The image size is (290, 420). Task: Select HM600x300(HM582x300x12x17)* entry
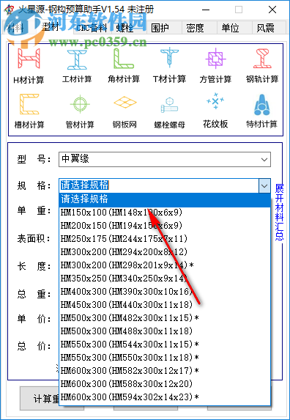[x=165, y=370]
